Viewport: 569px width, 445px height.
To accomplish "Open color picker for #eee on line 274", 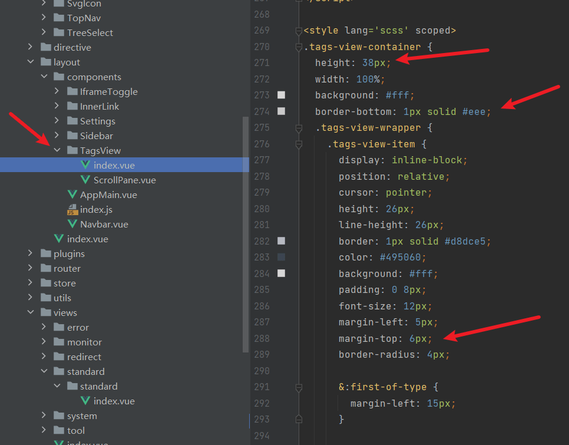I will pyautogui.click(x=281, y=111).
